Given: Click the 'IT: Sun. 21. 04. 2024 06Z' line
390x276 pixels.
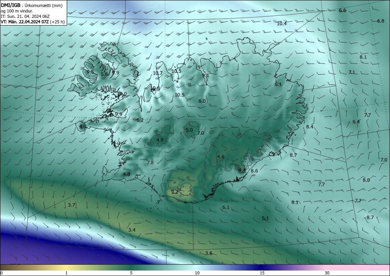Looking at the screenshot, I should click(x=25, y=16).
